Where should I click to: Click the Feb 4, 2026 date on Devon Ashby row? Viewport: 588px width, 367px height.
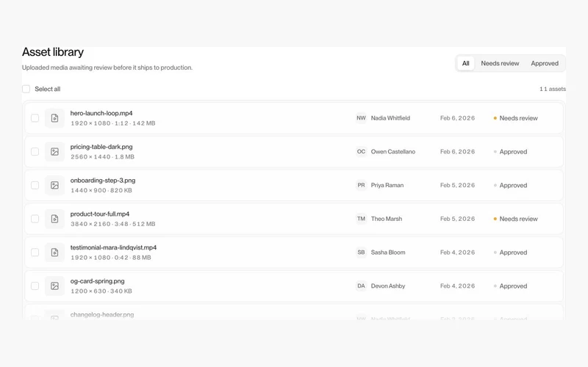click(x=457, y=286)
